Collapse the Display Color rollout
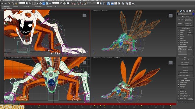Viewport: 195px width, 109px height. click(185, 17)
